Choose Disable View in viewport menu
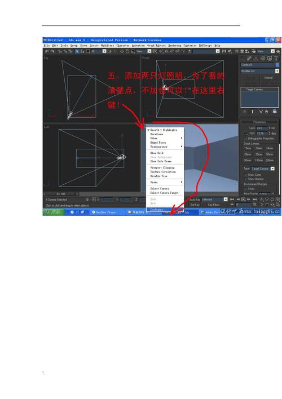This screenshot has height=399, width=282. [x=165, y=176]
